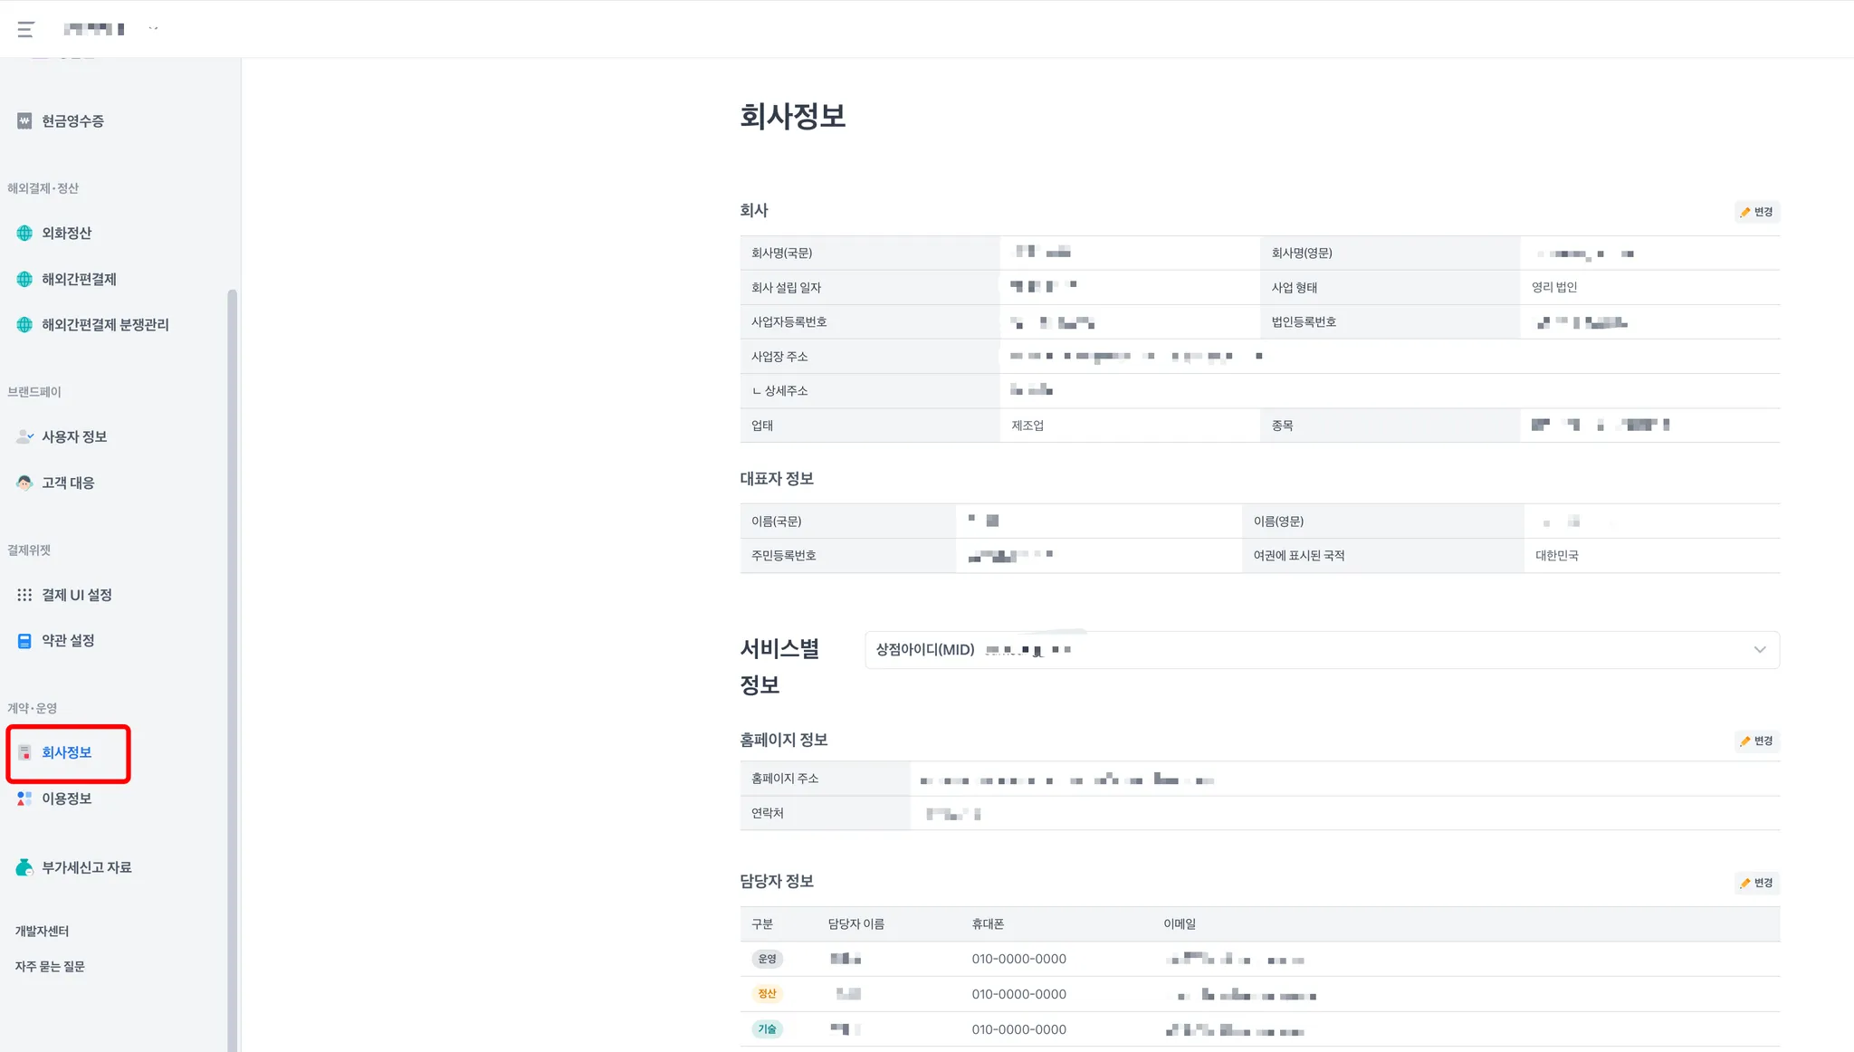
Task: Click 변경 button for 담당자 정보
Action: (x=1756, y=884)
